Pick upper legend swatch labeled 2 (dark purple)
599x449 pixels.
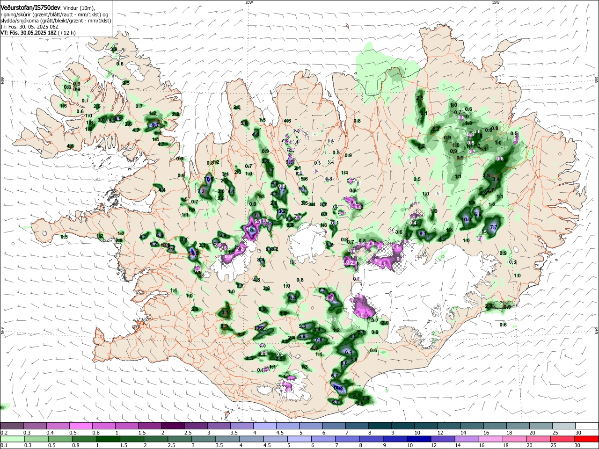172,426
